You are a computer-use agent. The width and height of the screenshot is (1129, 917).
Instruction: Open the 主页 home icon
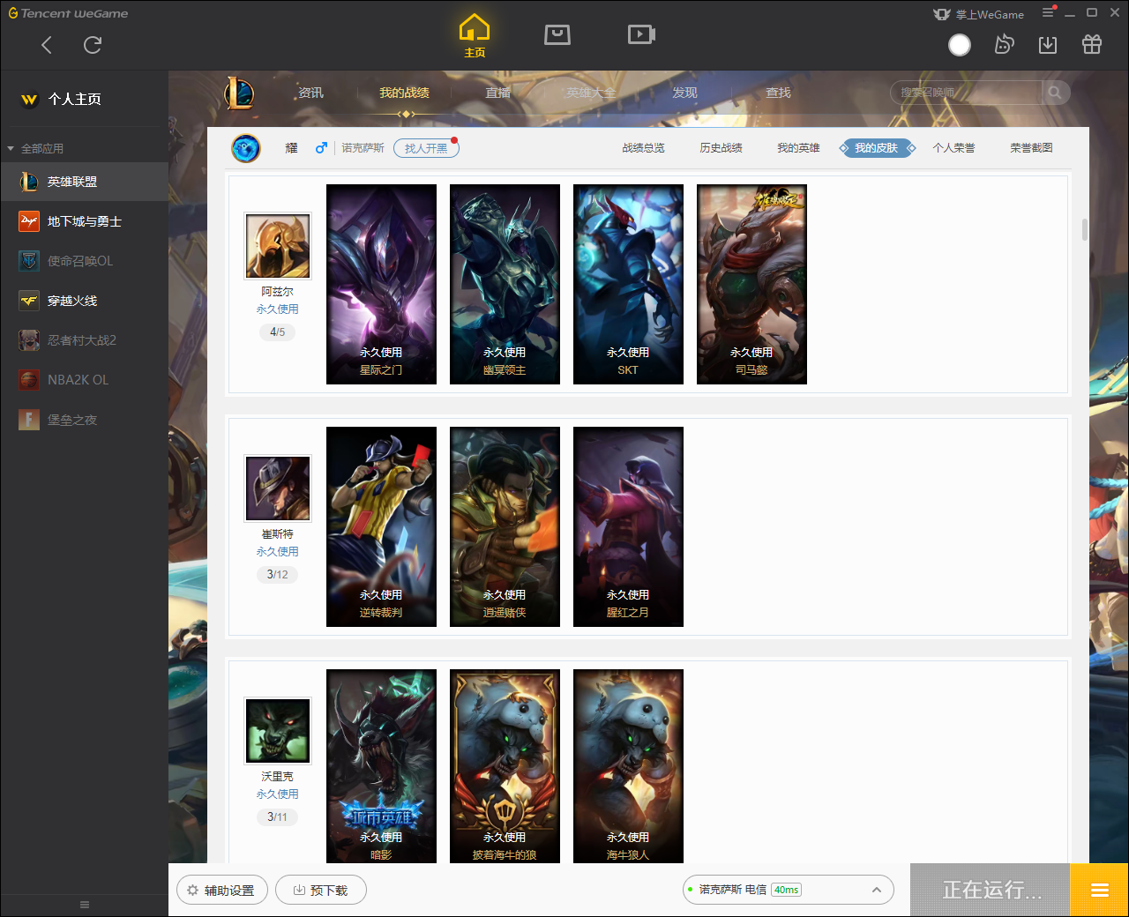tap(475, 36)
